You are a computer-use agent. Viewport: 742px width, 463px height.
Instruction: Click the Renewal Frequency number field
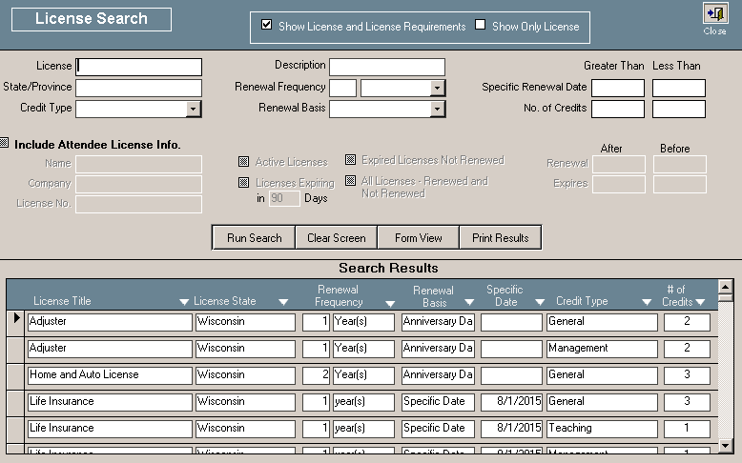342,88
